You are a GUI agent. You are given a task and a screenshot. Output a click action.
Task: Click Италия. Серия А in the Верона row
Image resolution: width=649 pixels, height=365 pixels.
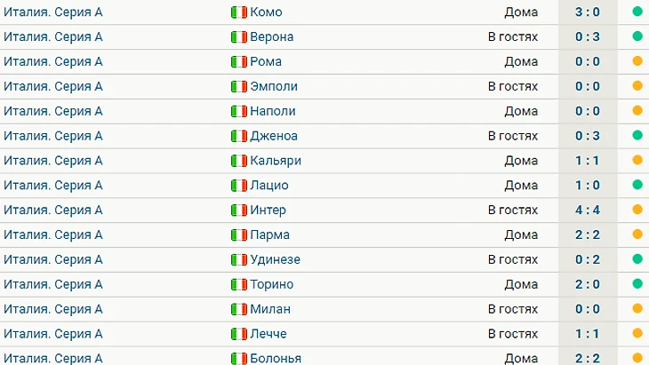53,37
